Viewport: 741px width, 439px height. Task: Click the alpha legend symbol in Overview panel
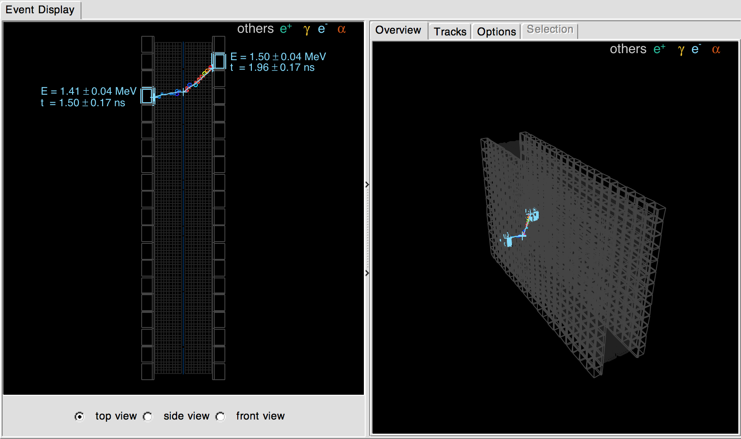click(x=716, y=50)
